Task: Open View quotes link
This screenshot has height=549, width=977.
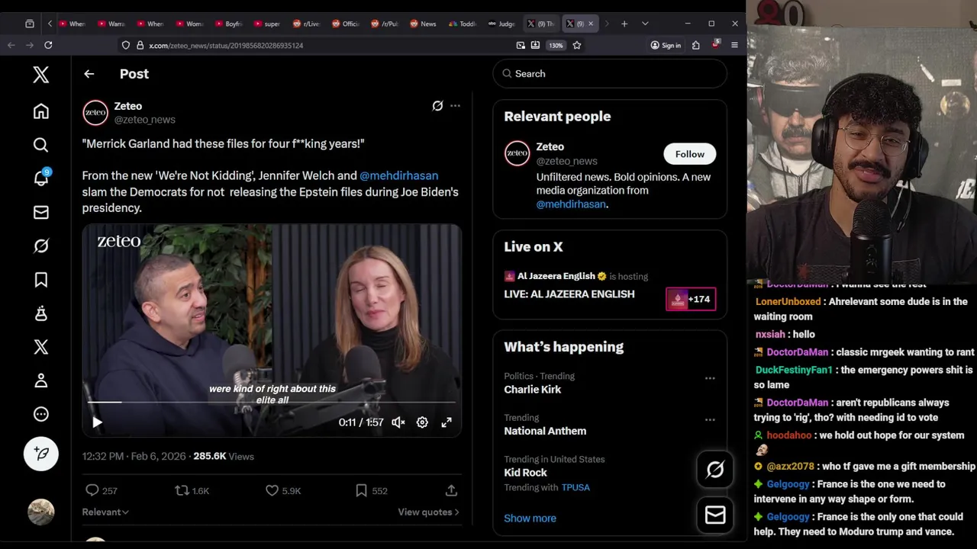Action: pos(428,512)
